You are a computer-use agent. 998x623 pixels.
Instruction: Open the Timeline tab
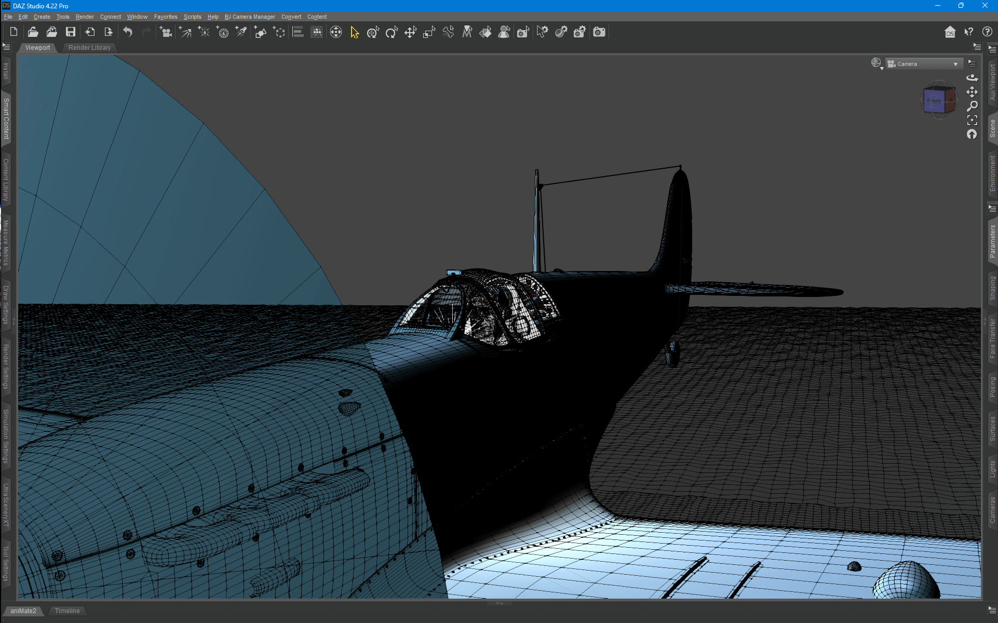pyautogui.click(x=68, y=611)
